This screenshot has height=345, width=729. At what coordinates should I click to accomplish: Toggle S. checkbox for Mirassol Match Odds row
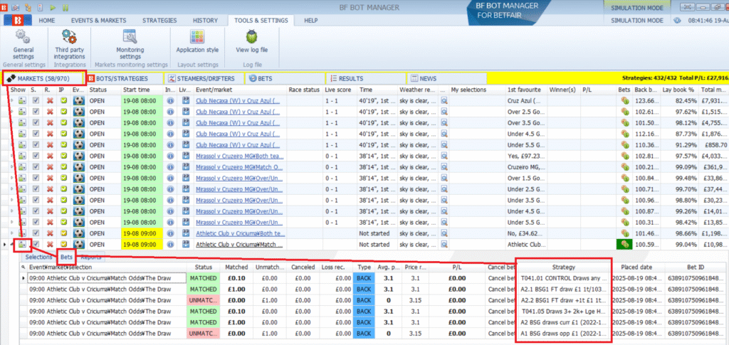36,166
